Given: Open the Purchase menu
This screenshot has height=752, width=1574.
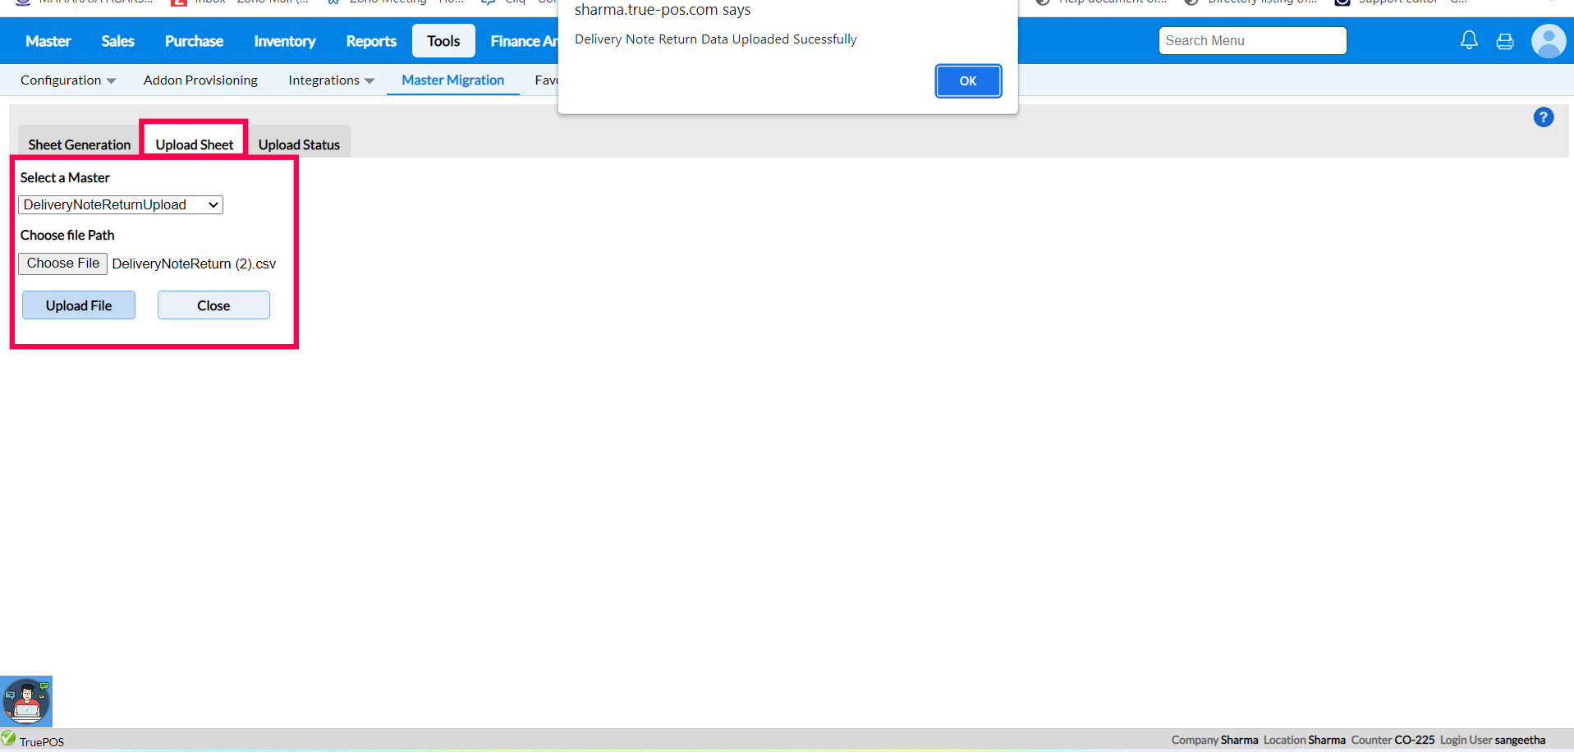Looking at the screenshot, I should coord(194,41).
